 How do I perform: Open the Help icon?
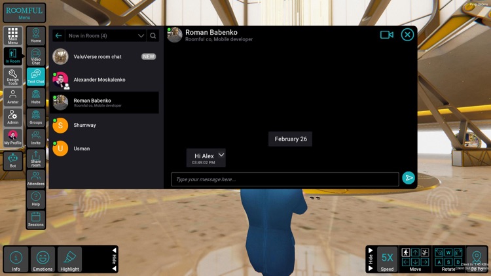(x=36, y=199)
